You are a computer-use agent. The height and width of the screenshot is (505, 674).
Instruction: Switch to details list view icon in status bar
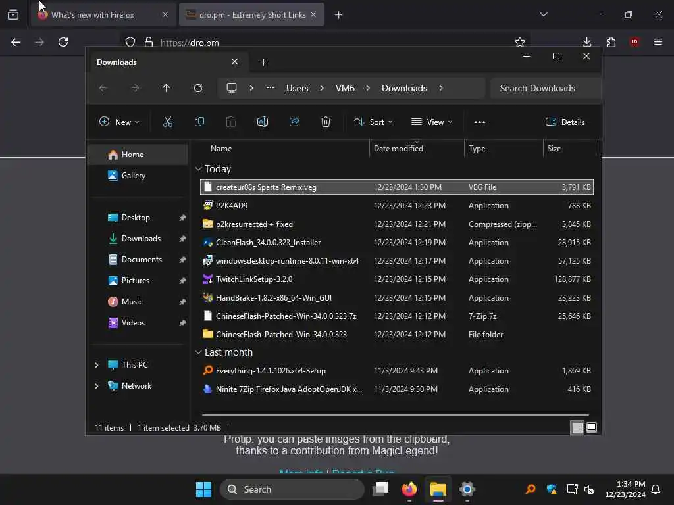point(577,427)
